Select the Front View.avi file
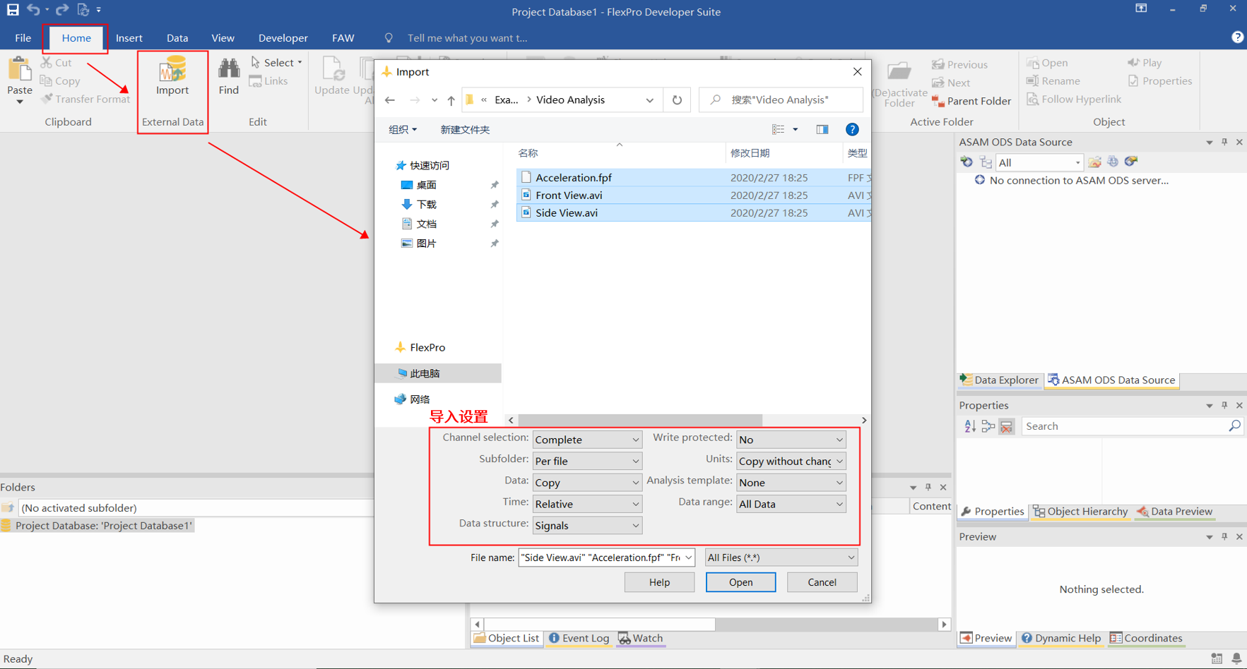The height and width of the screenshot is (669, 1247). (694, 195)
